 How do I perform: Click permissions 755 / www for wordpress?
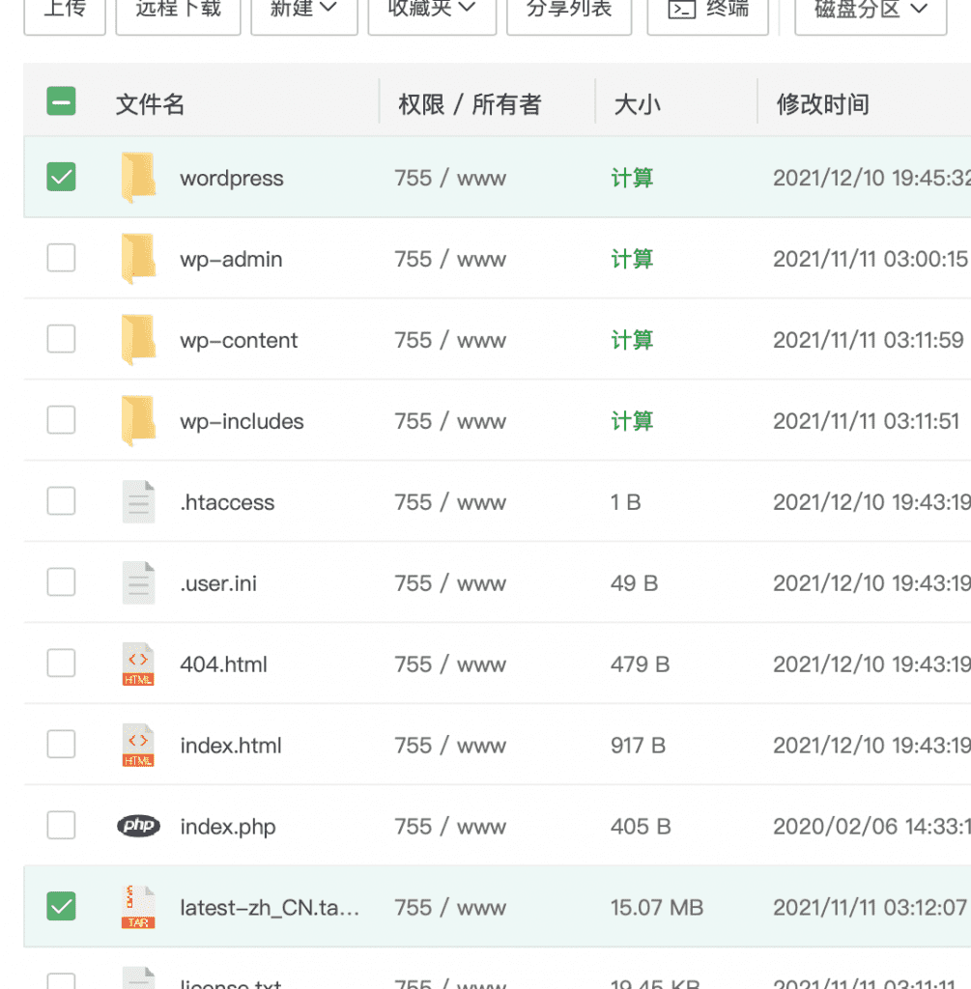[450, 178]
